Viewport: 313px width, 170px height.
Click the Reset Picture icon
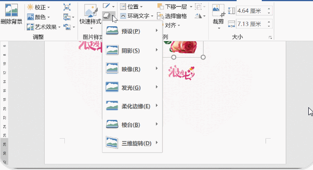67,27
